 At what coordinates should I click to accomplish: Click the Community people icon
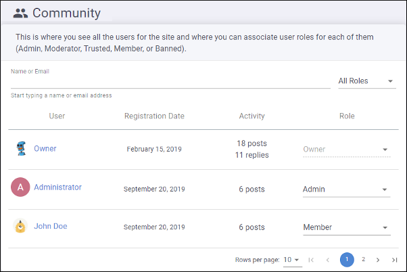(x=21, y=13)
